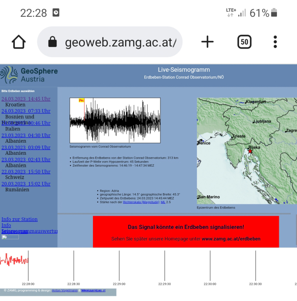297x301 pixels.
Task: Click the Conrad Observatorium seismogram image
Action: [115, 120]
